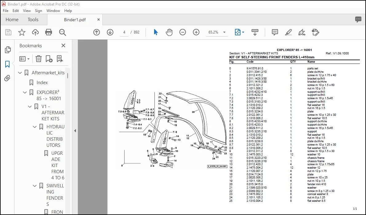Zoom in with plus button
Image resolution: width=366 pixels, height=215 pixels.
(x=196, y=32)
